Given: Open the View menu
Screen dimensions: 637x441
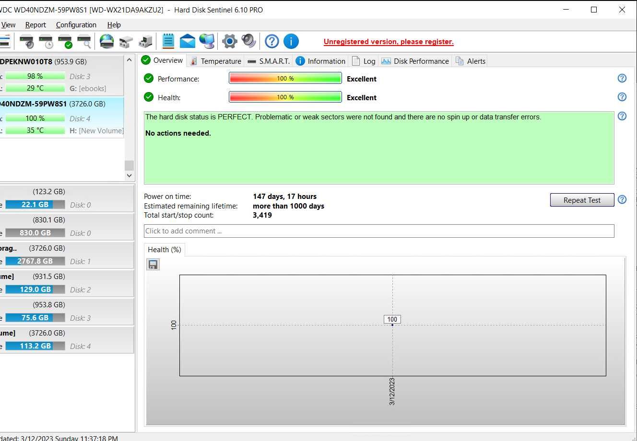Looking at the screenshot, I should pyautogui.click(x=8, y=25).
